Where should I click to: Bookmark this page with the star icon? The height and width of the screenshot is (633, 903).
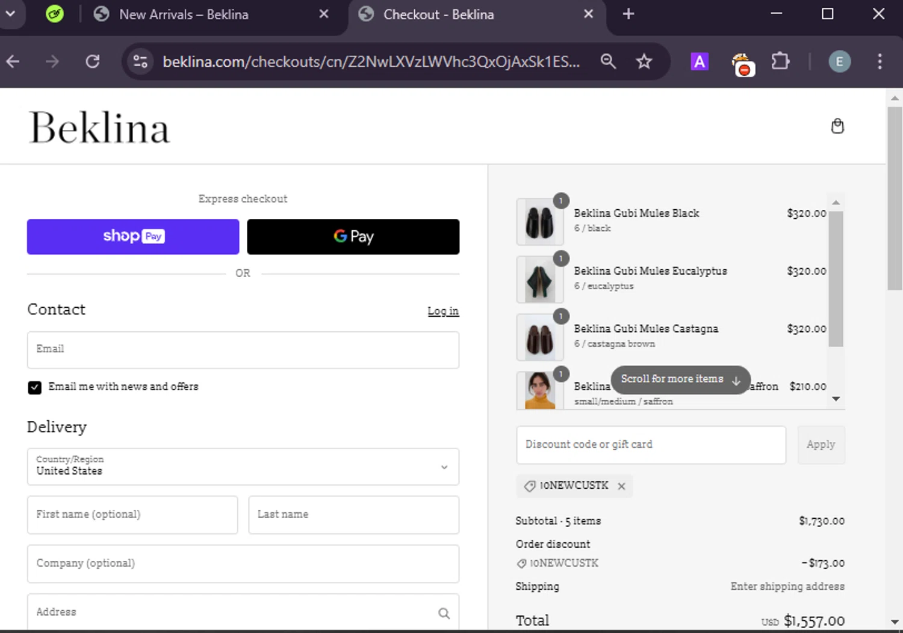click(644, 61)
